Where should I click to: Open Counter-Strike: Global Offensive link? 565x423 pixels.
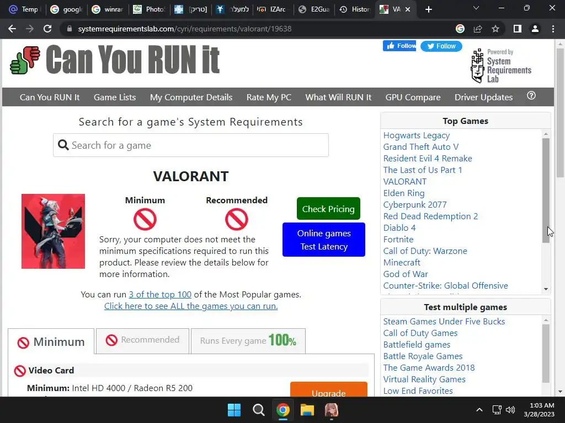(x=445, y=286)
